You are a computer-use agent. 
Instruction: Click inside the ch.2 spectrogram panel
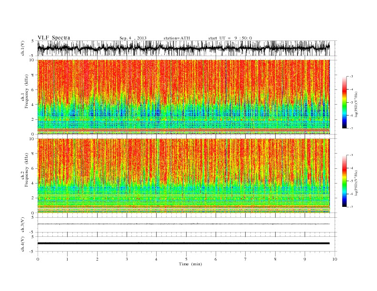(183, 176)
